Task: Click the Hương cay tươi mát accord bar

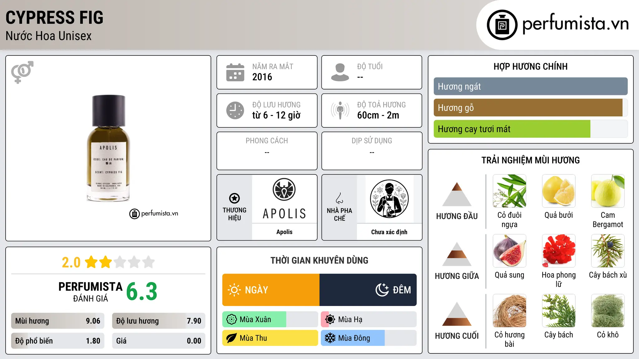Action: [530, 129]
